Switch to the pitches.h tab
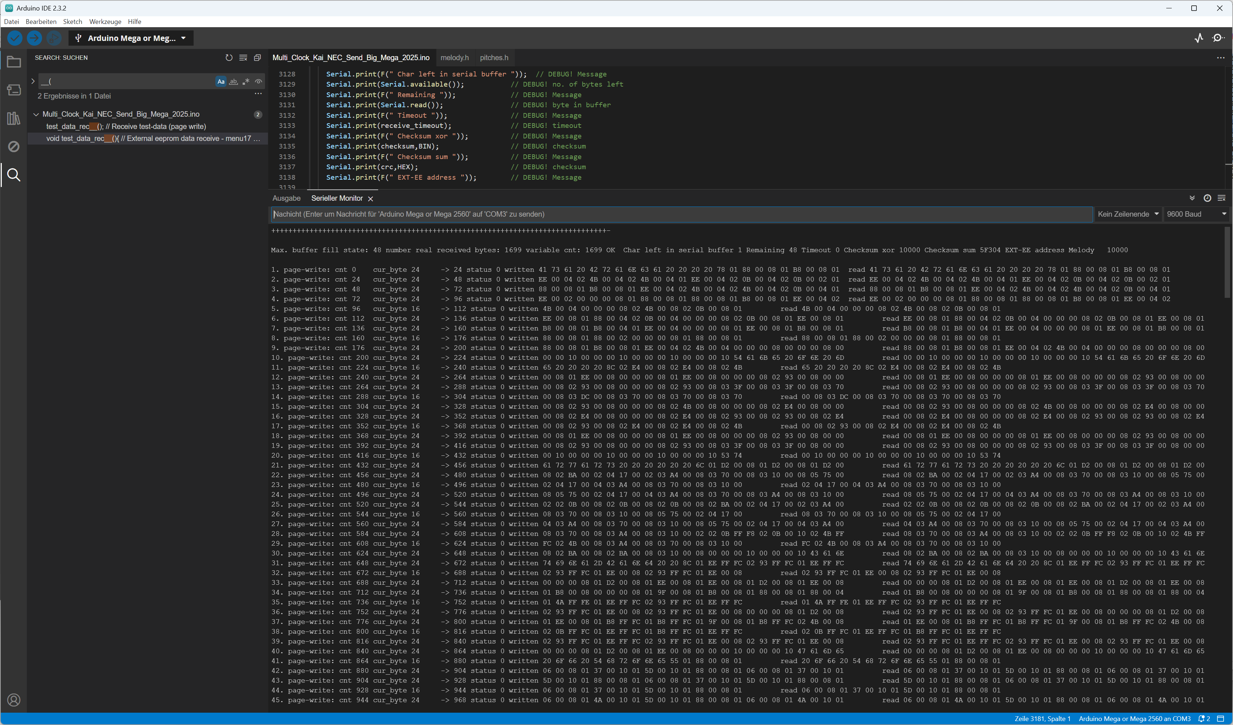This screenshot has height=725, width=1233. [x=494, y=58]
